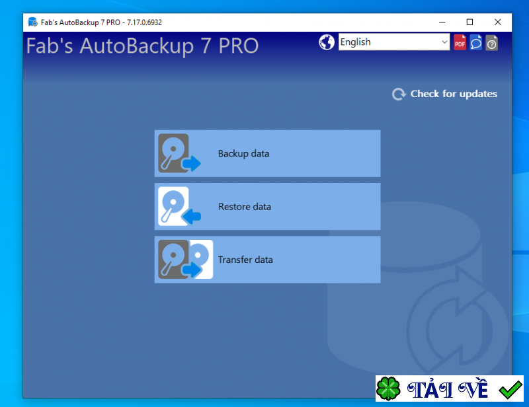The width and height of the screenshot is (529, 407).
Task: Click the Backup data hard drive icon
Action: click(x=179, y=153)
